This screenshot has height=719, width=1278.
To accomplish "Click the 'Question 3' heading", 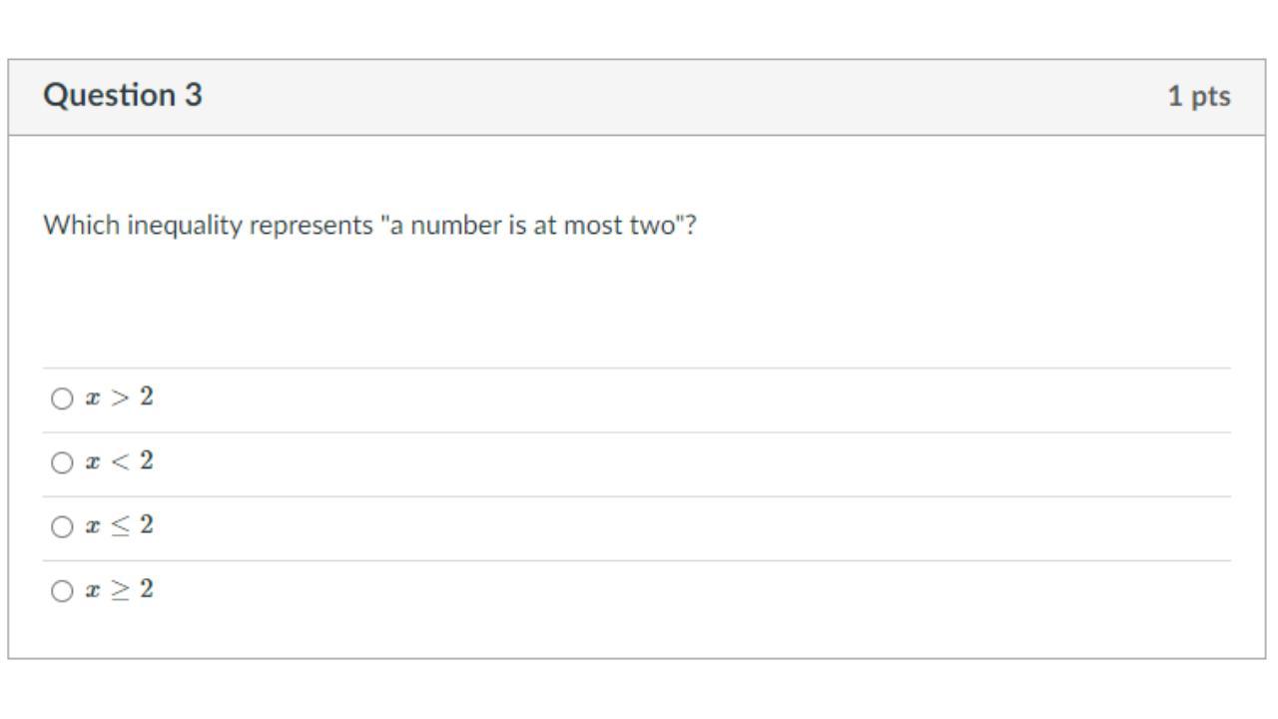I will click(x=122, y=96).
